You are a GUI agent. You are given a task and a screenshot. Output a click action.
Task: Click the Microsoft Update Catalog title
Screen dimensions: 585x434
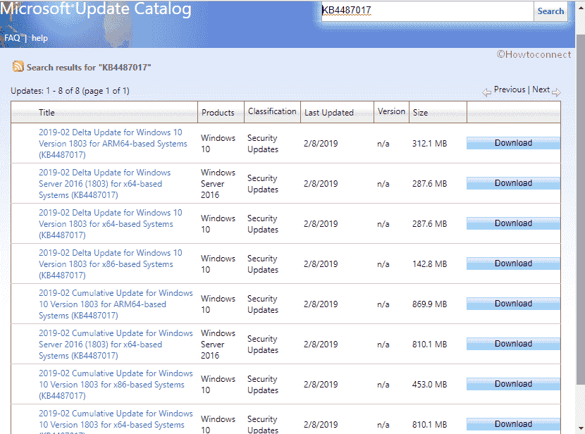(x=96, y=8)
